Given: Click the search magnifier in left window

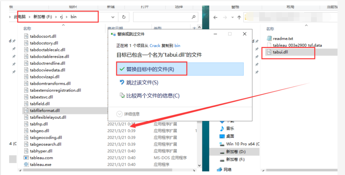Looking at the screenshot, I should [x=194, y=17].
